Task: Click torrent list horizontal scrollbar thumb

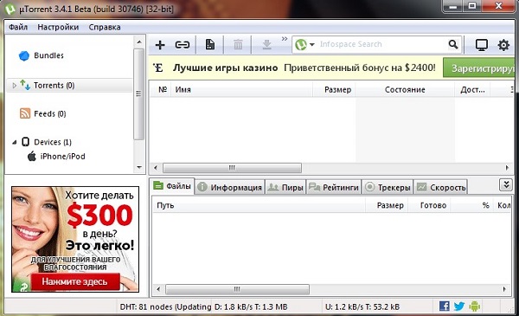Action: [232, 168]
